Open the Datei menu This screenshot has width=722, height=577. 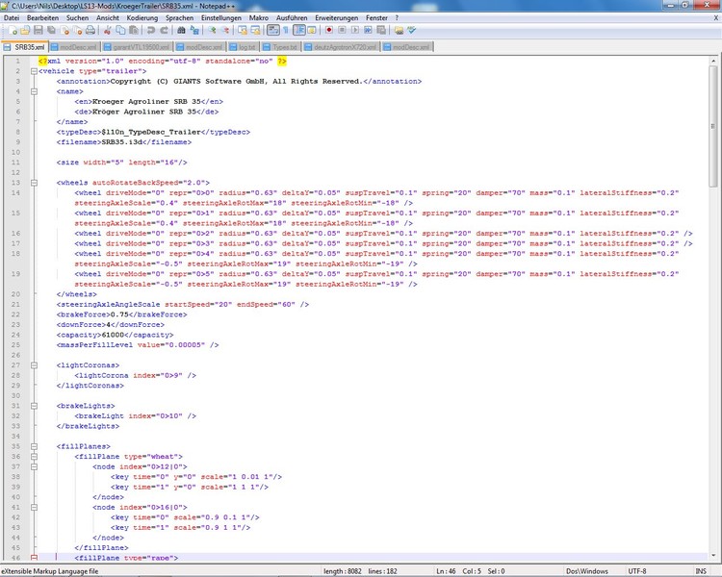[12, 18]
